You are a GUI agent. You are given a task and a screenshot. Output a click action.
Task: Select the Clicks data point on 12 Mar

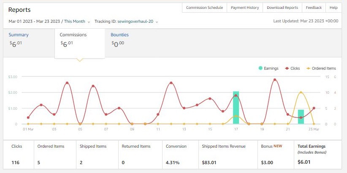(171, 83)
